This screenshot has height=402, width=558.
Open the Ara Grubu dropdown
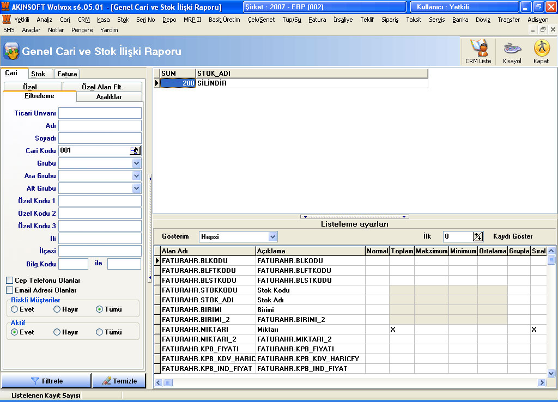point(136,176)
